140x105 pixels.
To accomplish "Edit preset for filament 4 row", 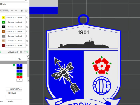I will [27, 22].
